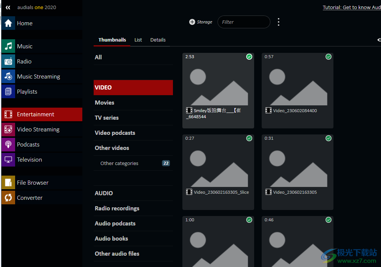381x267 pixels.
Task: Click the 22 count badge
Action: click(166, 163)
